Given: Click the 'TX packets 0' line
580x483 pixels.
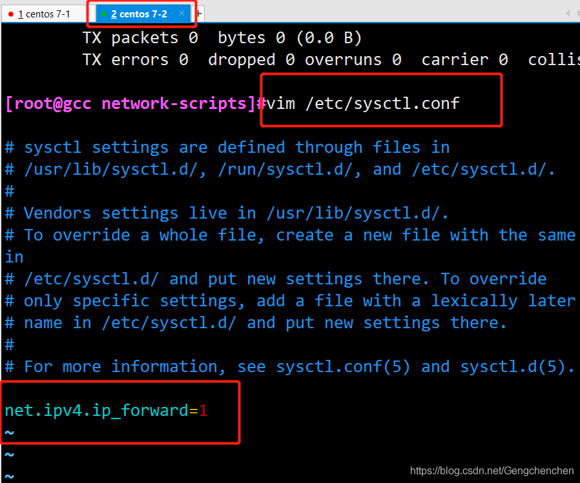Looking at the screenshot, I should click(x=222, y=38).
